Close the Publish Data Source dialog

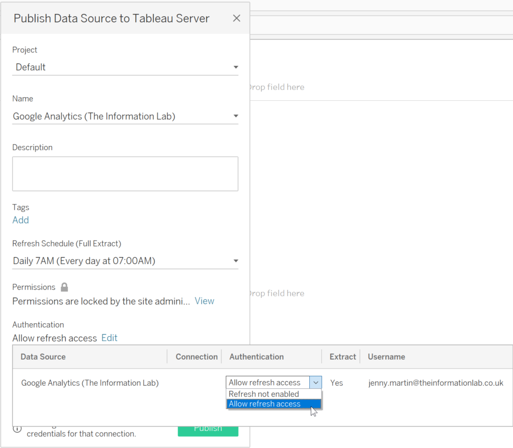[236, 18]
